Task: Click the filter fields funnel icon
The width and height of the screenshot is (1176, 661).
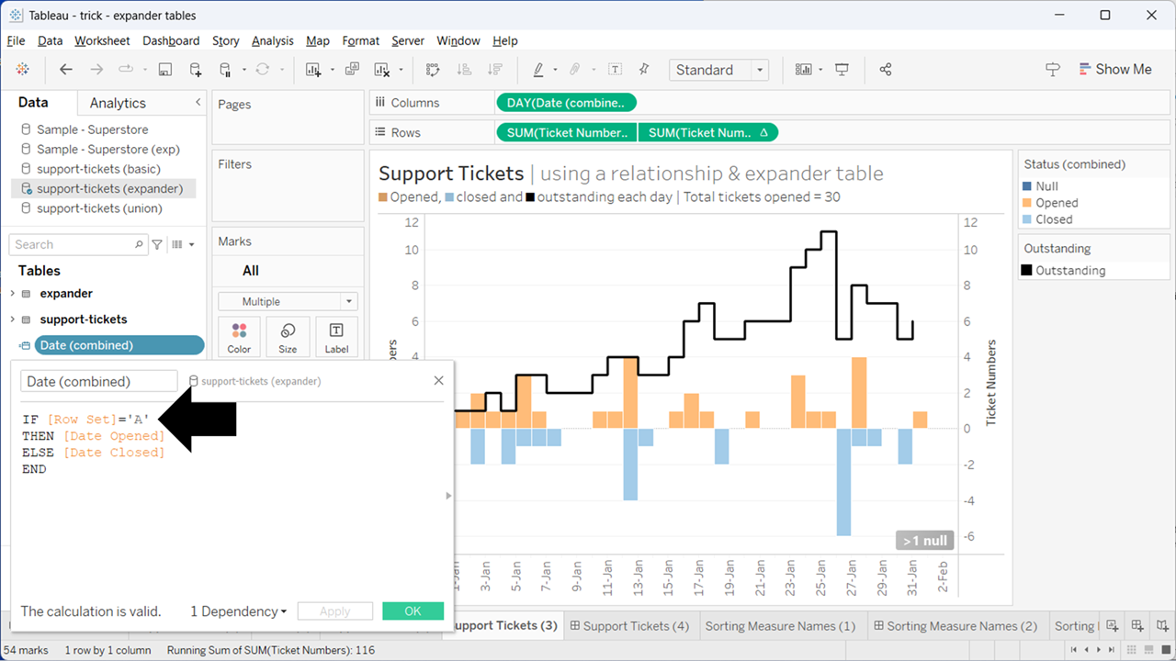Action: (x=157, y=244)
